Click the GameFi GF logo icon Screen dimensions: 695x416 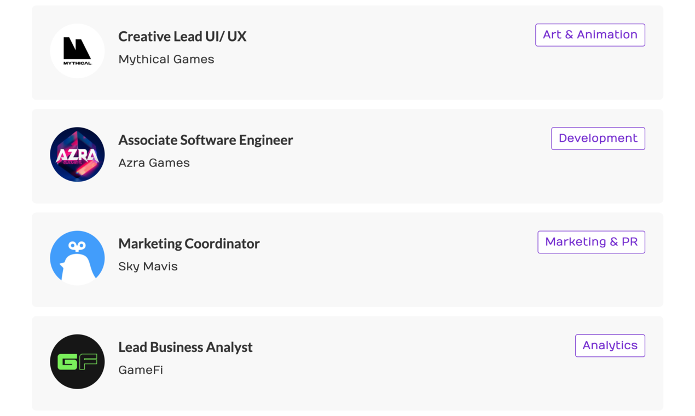tap(77, 361)
